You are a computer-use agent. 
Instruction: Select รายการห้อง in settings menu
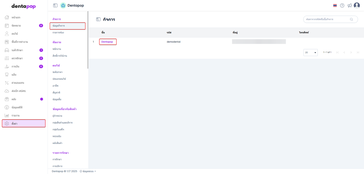[x=58, y=32]
